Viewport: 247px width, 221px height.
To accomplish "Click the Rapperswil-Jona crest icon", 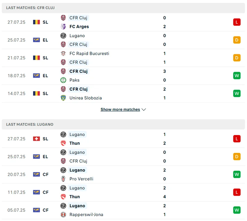I will (63, 215).
